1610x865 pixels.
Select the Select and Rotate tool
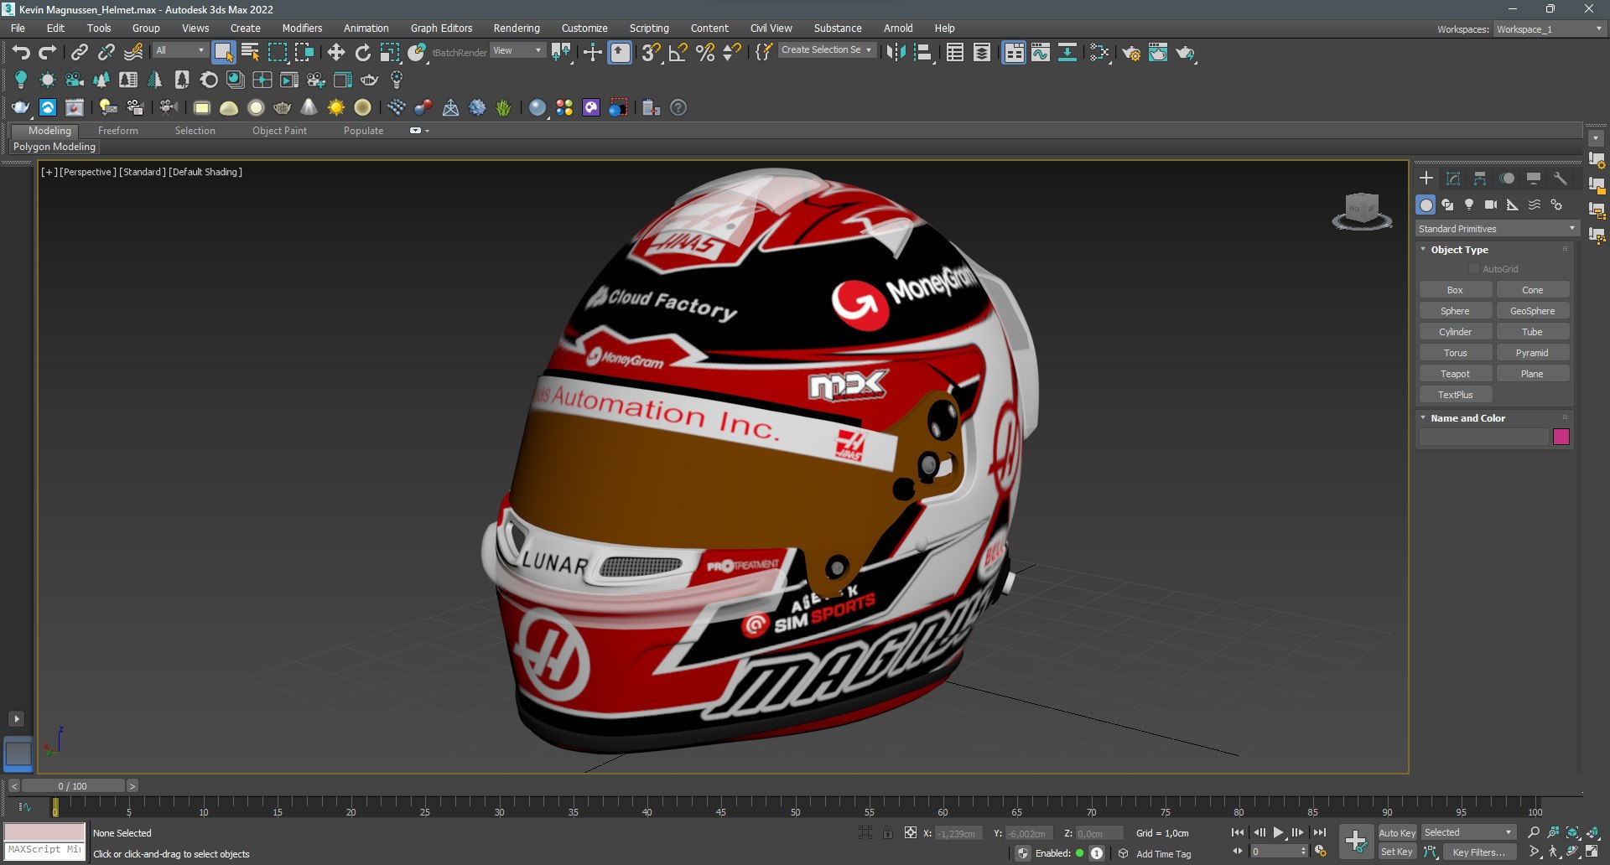click(x=363, y=53)
